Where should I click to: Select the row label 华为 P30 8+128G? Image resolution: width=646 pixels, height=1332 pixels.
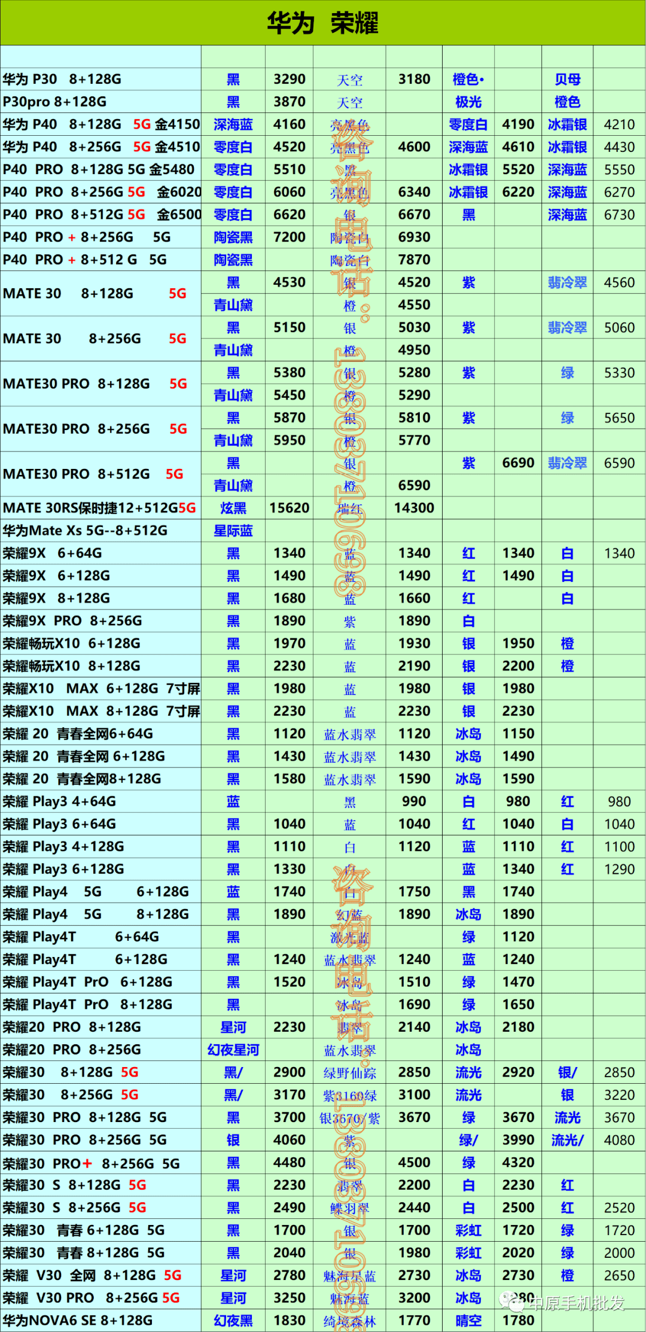(x=62, y=80)
